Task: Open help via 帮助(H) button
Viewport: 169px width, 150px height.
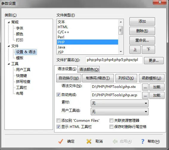Action: [x=151, y=141]
